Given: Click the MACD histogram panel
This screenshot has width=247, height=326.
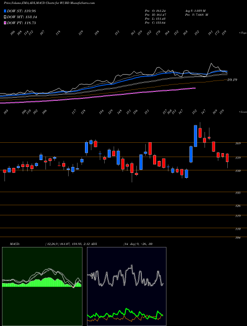Looking at the screenshot, I should (x=42, y=286).
